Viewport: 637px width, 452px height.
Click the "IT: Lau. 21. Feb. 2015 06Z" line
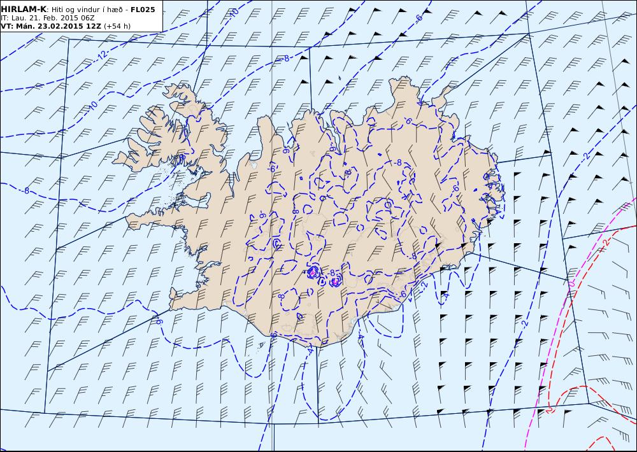48,18
